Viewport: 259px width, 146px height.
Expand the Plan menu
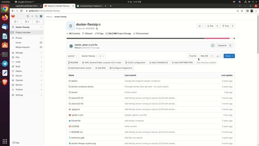[x=27, y=57]
